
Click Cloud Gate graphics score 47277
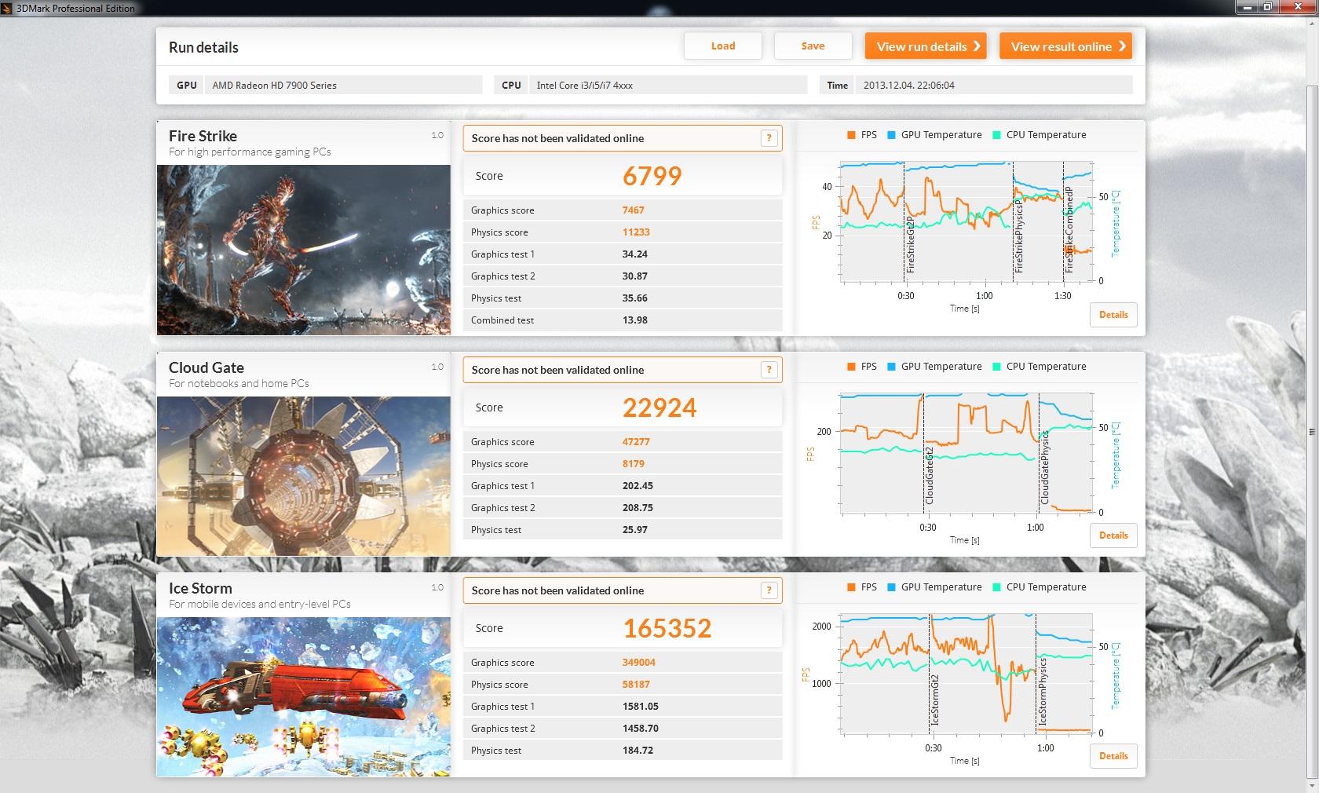pyautogui.click(x=636, y=442)
